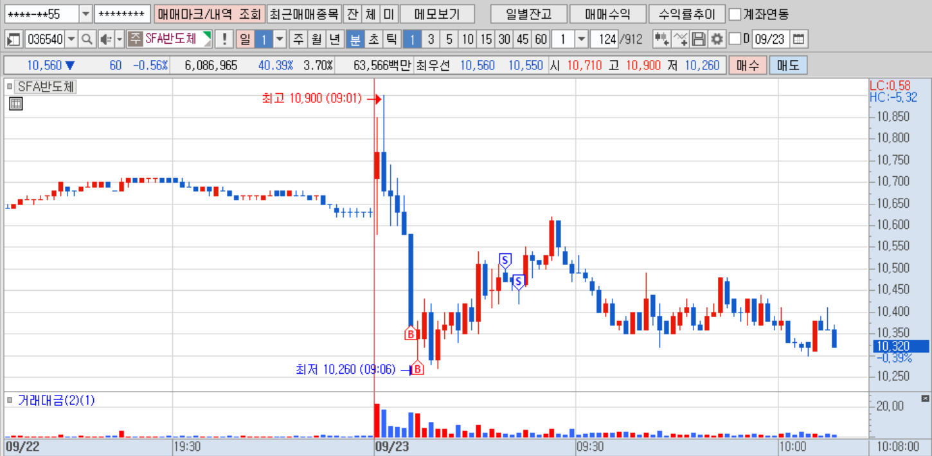This screenshot has width=932, height=456.
Task: Click the blue 매도 sell button
Action: coord(788,65)
